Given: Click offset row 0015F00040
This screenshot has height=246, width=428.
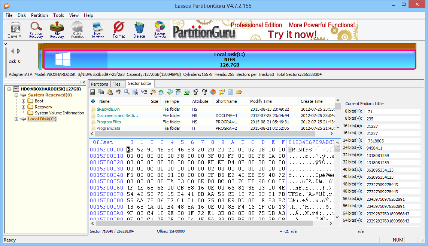Looking at the screenshot, I should click(106, 175).
